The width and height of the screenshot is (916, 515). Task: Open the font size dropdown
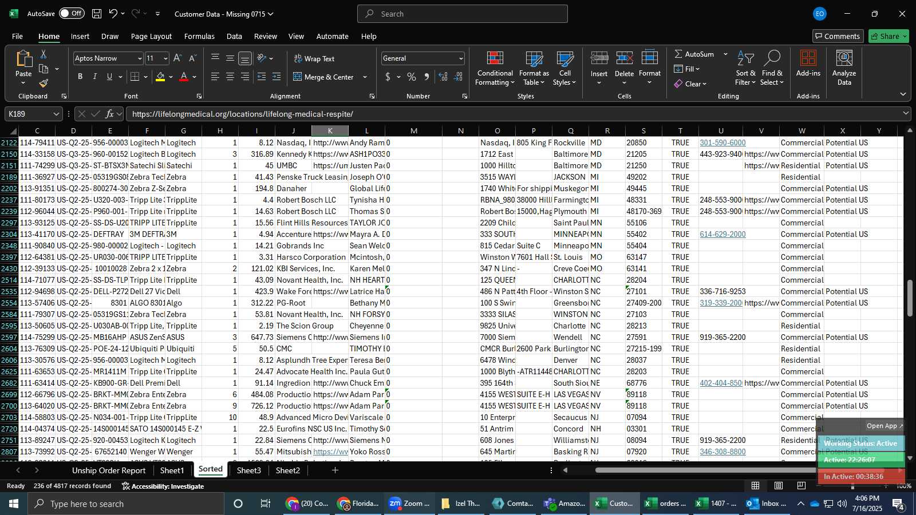[x=165, y=58]
